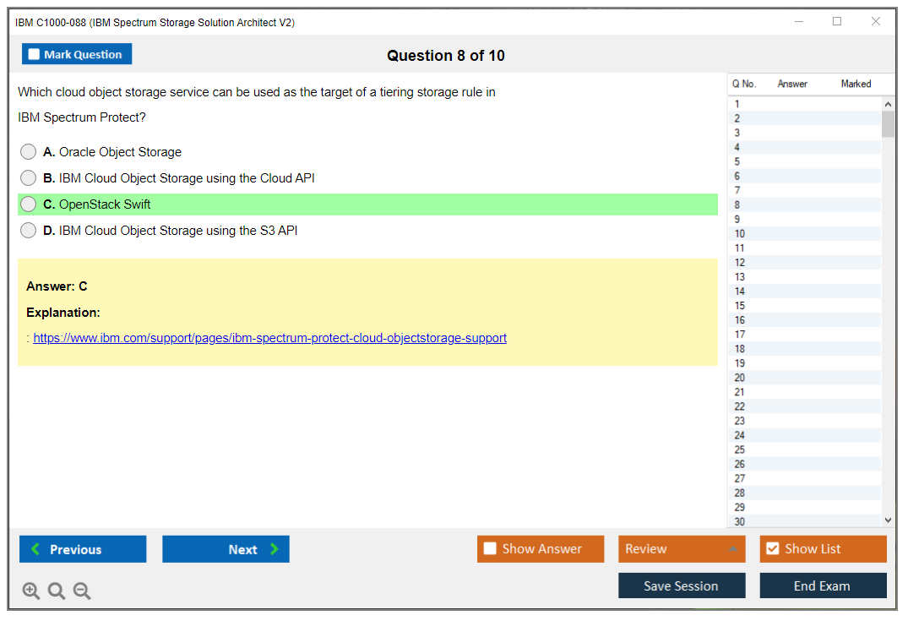The image size is (908, 621).
Task: Select option A Oracle Object Storage
Action: [29, 152]
